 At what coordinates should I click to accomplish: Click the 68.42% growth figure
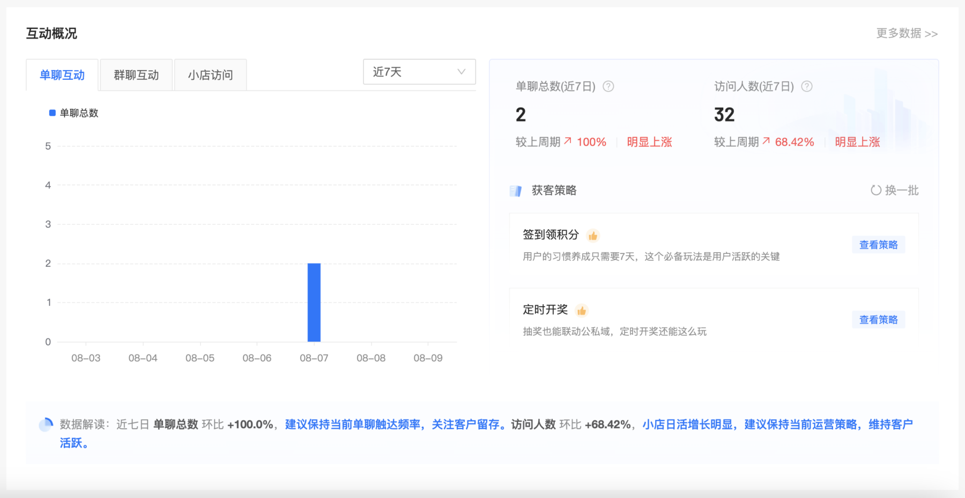(795, 142)
